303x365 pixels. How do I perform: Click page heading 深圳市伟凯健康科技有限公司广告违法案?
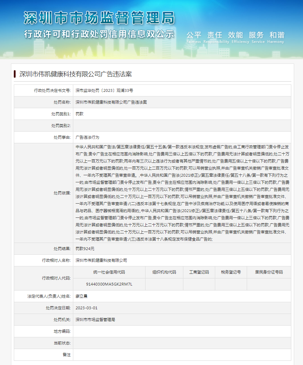click(x=75, y=74)
